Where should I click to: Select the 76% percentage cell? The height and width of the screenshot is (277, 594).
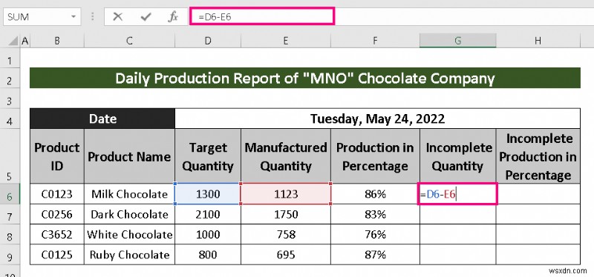pos(375,234)
